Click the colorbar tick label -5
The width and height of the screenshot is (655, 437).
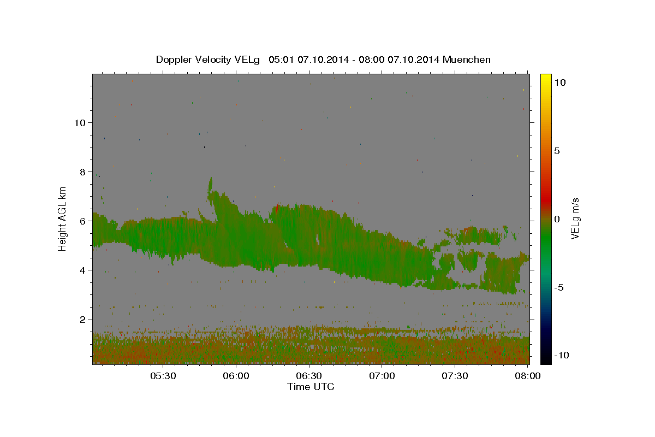tap(559, 287)
